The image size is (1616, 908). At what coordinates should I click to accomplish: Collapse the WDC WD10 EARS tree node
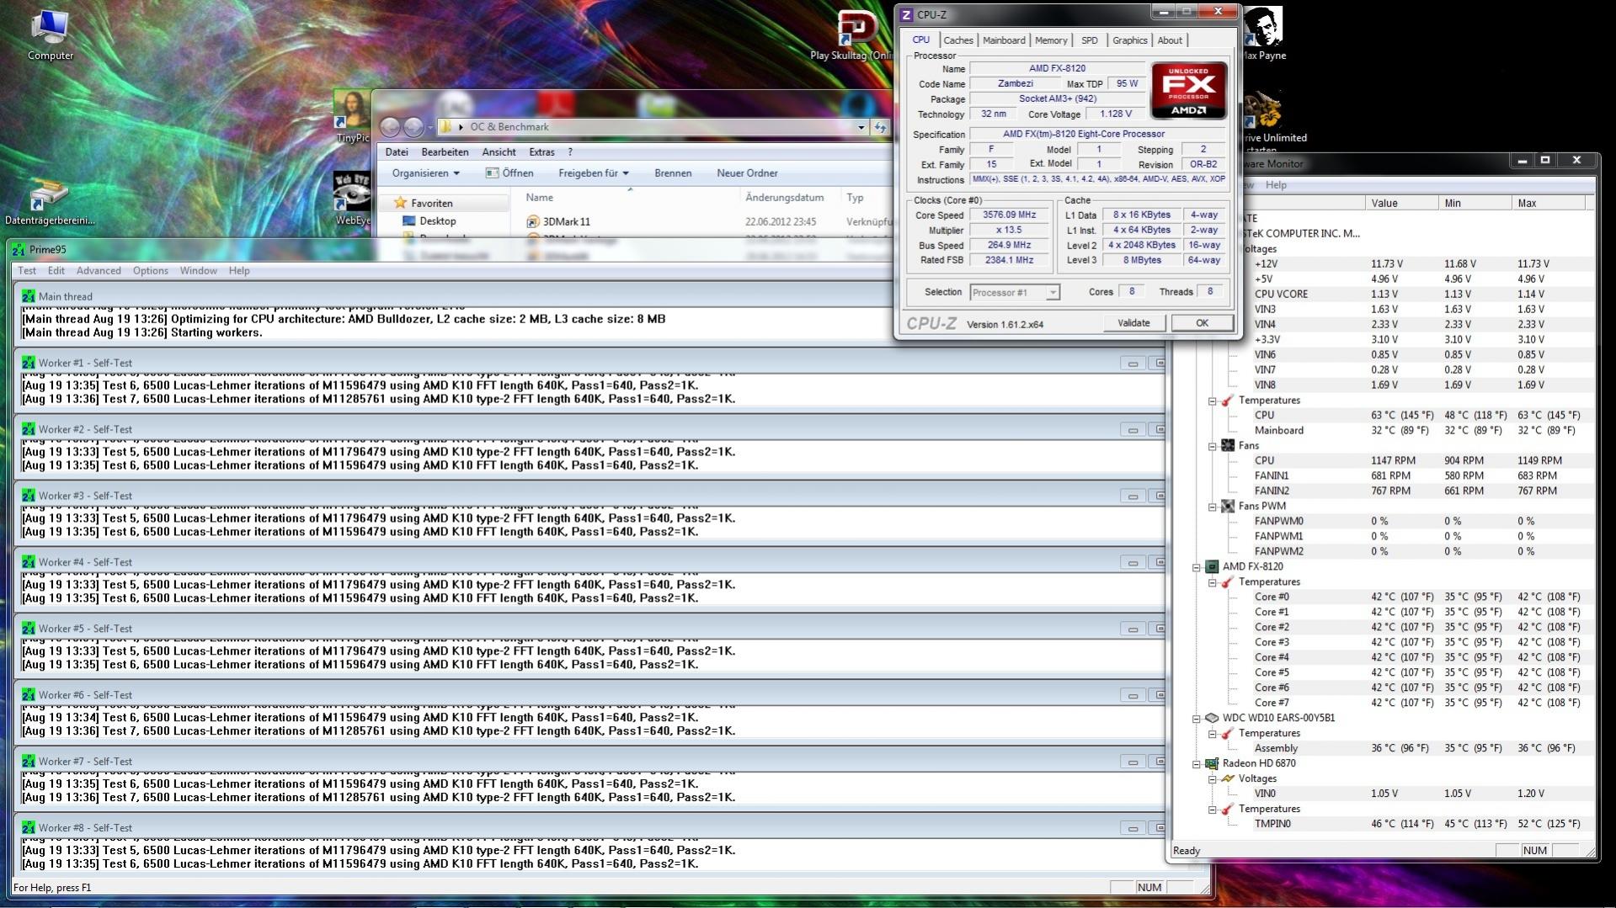pyautogui.click(x=1196, y=719)
